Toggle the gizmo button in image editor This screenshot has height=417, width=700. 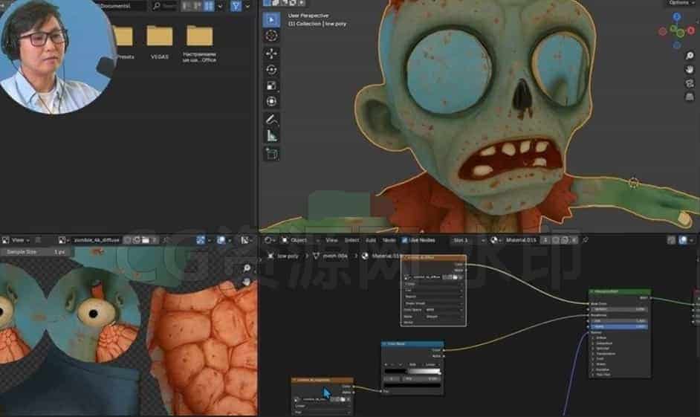pyautogui.click(x=201, y=240)
